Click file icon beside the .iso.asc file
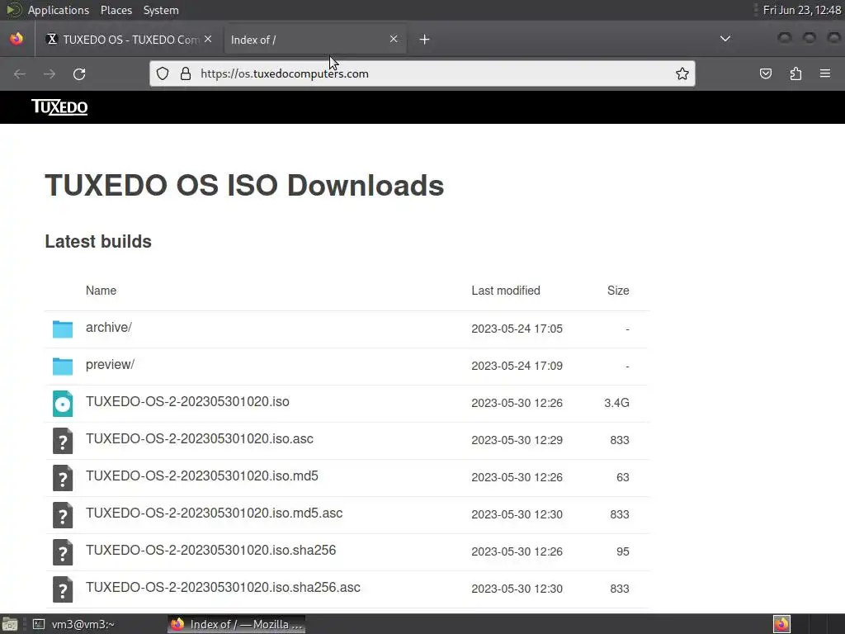845x634 pixels. pyautogui.click(x=63, y=441)
